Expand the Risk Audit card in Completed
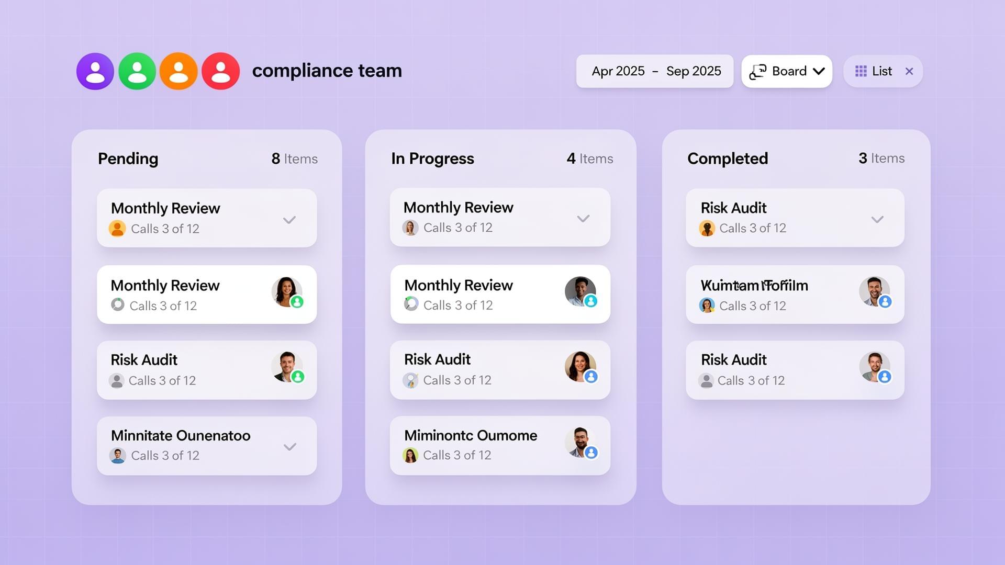Viewport: 1005px width, 565px height. 878,220
